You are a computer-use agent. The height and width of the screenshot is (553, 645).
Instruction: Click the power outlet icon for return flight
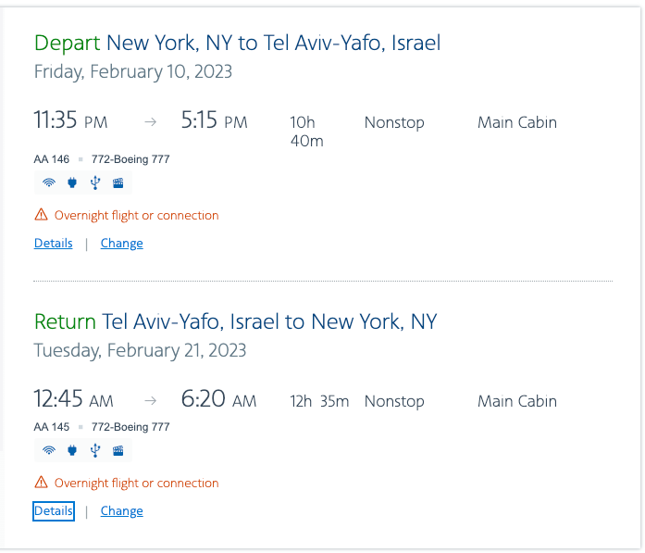[x=72, y=451]
